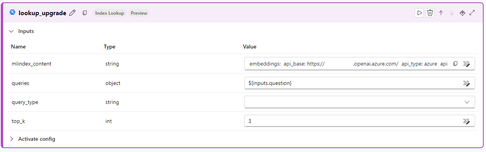
Task: Click the run node play icon
Action: pyautogui.click(x=419, y=13)
